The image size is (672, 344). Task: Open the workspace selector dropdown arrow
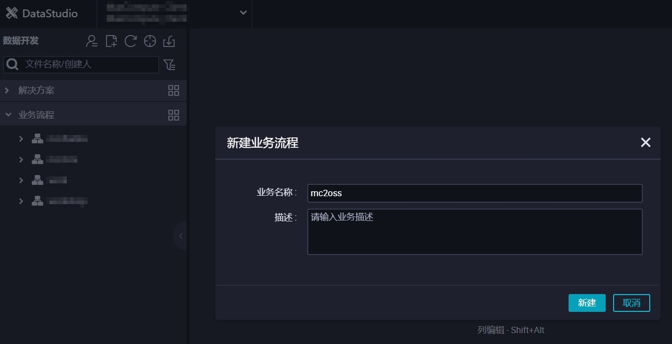[243, 13]
